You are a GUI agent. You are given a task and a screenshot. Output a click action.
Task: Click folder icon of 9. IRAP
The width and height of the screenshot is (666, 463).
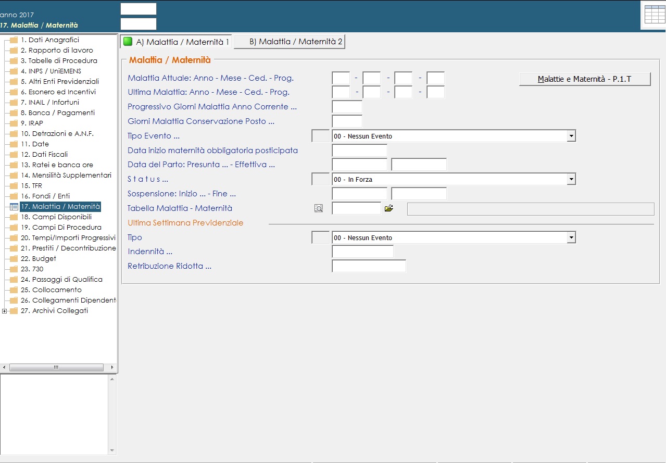pos(14,123)
